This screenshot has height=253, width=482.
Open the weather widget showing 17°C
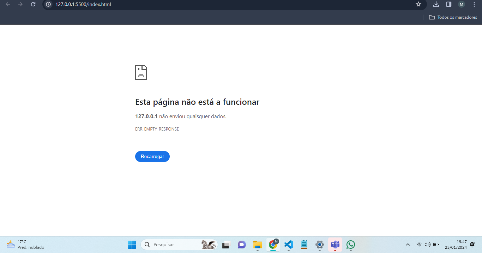point(25,245)
